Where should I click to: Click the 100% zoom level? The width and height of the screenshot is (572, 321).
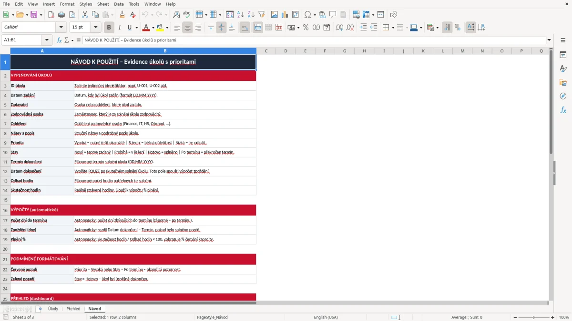(x=564, y=317)
